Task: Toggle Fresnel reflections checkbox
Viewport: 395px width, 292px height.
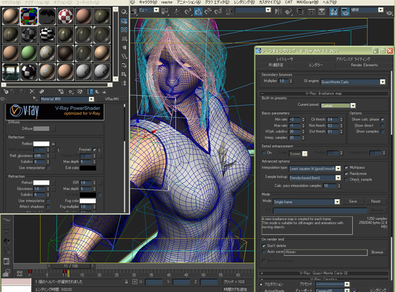Action: [94, 150]
